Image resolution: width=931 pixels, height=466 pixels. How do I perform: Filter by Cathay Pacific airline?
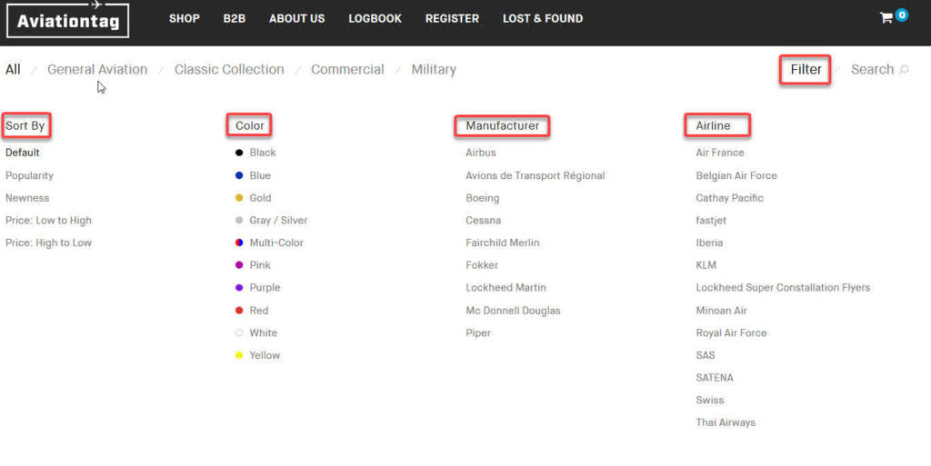point(730,198)
